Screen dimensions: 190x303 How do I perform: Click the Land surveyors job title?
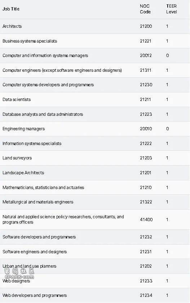(17, 158)
